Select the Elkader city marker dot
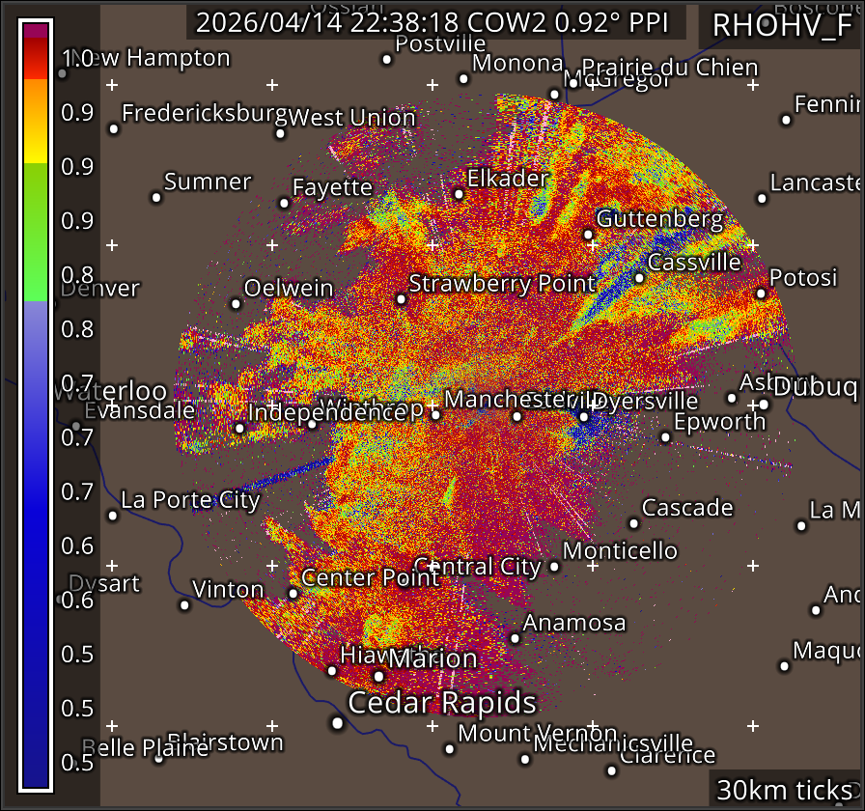Image resolution: width=865 pixels, height=811 pixels. [x=459, y=194]
